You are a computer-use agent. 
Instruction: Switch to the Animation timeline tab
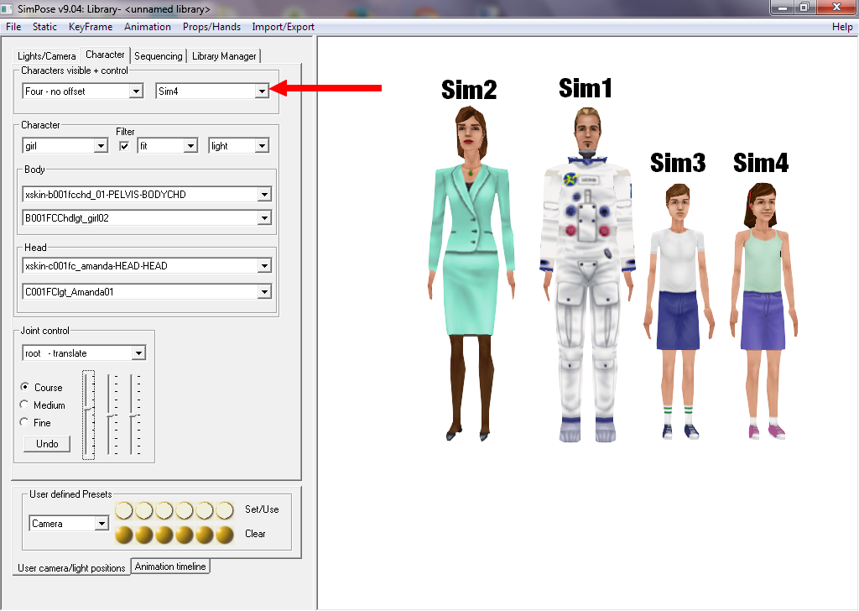coord(170,567)
